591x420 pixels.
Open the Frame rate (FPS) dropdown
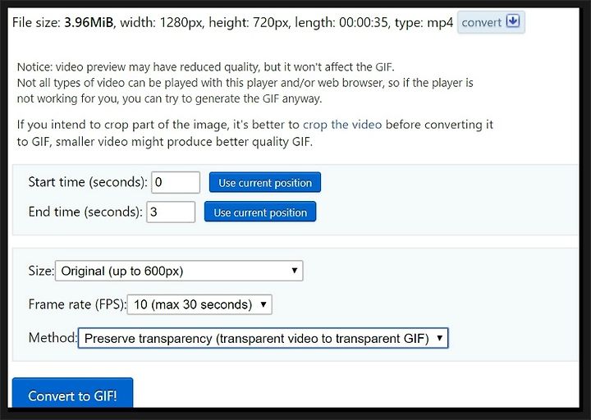pos(199,304)
